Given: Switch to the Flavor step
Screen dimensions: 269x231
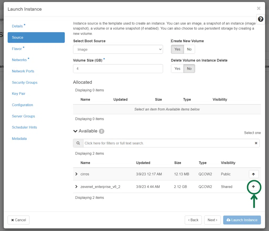Looking at the screenshot, I should (x=17, y=49).
